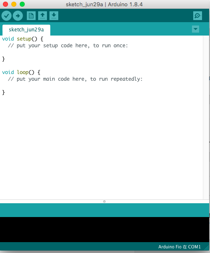Screen dimensions: 210x253
Task: Grab the divider handle dot above the console
Action: click(x=104, y=202)
